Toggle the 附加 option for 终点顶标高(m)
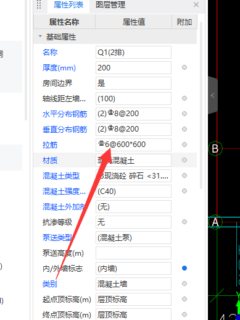The width and height of the screenshot is (240, 320). (x=184, y=314)
